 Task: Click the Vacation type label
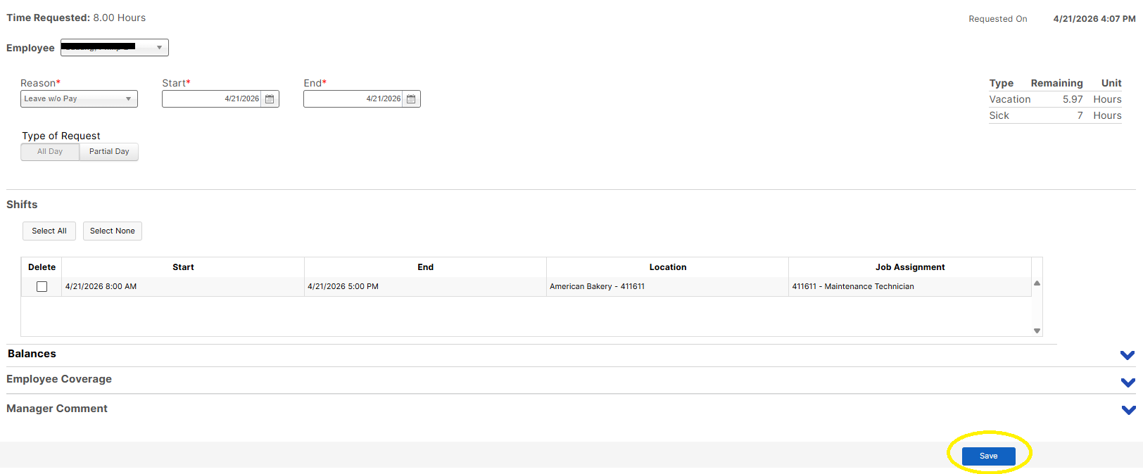1010,100
